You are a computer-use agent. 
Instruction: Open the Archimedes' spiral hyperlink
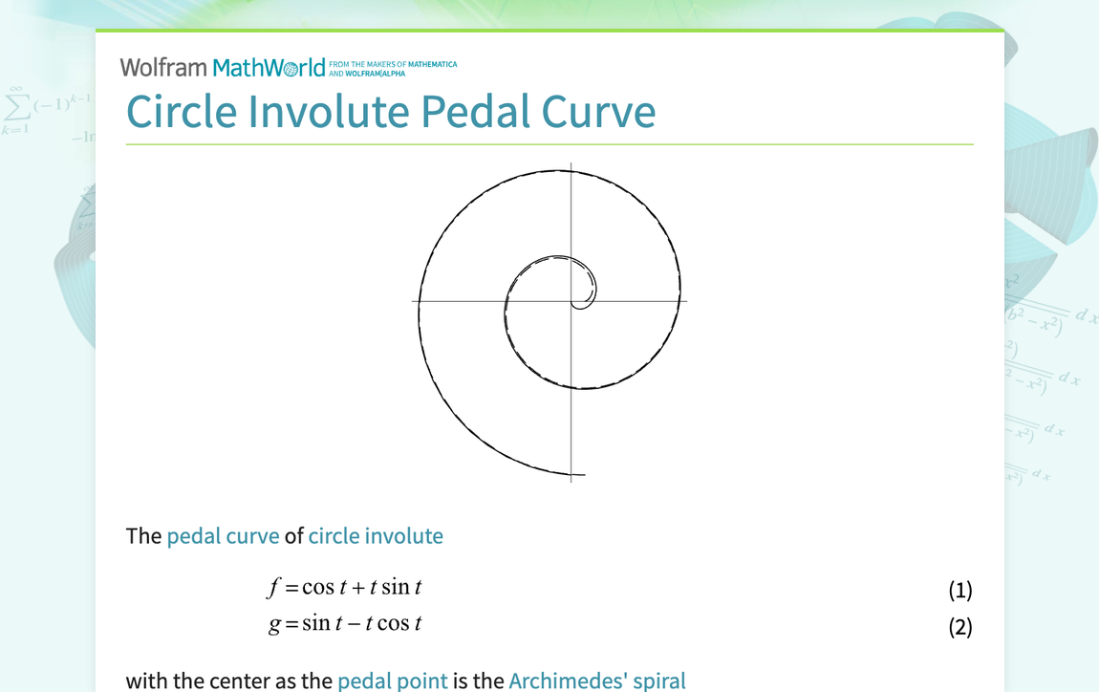[597, 681]
